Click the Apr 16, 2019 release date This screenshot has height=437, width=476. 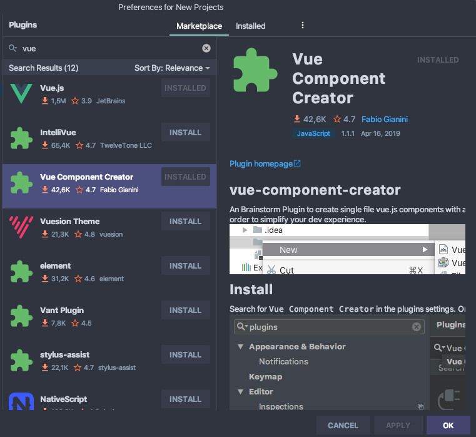click(380, 133)
